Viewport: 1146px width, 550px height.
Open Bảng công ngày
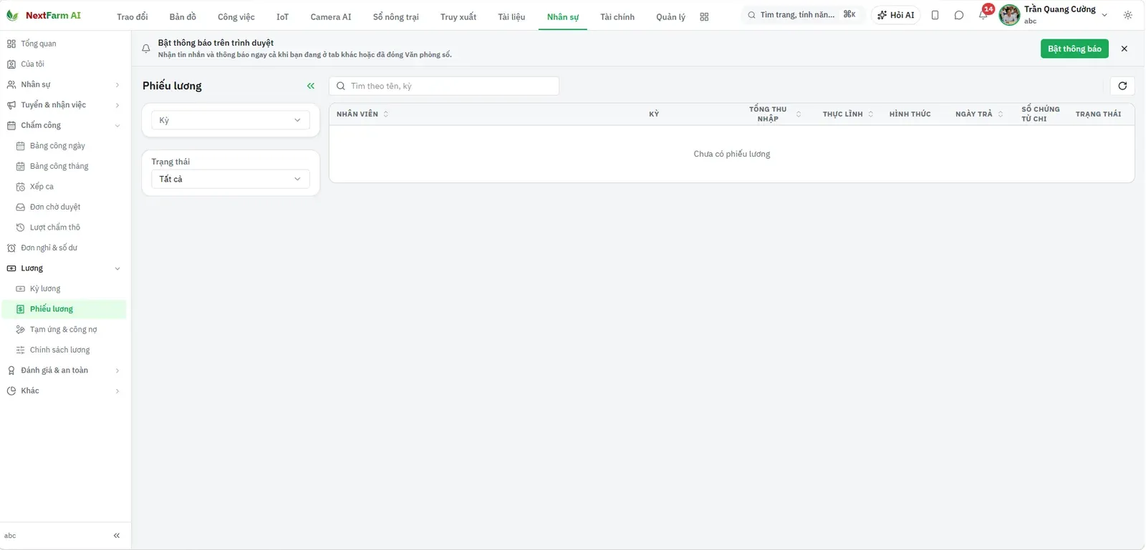(x=64, y=146)
